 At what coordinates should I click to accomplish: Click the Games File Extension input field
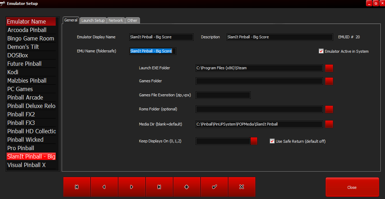223,95
